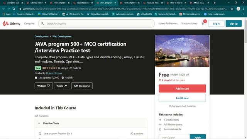Open the shopping cart icon
Image resolution: width=247 pixels, height=139 pixels.
203,24
